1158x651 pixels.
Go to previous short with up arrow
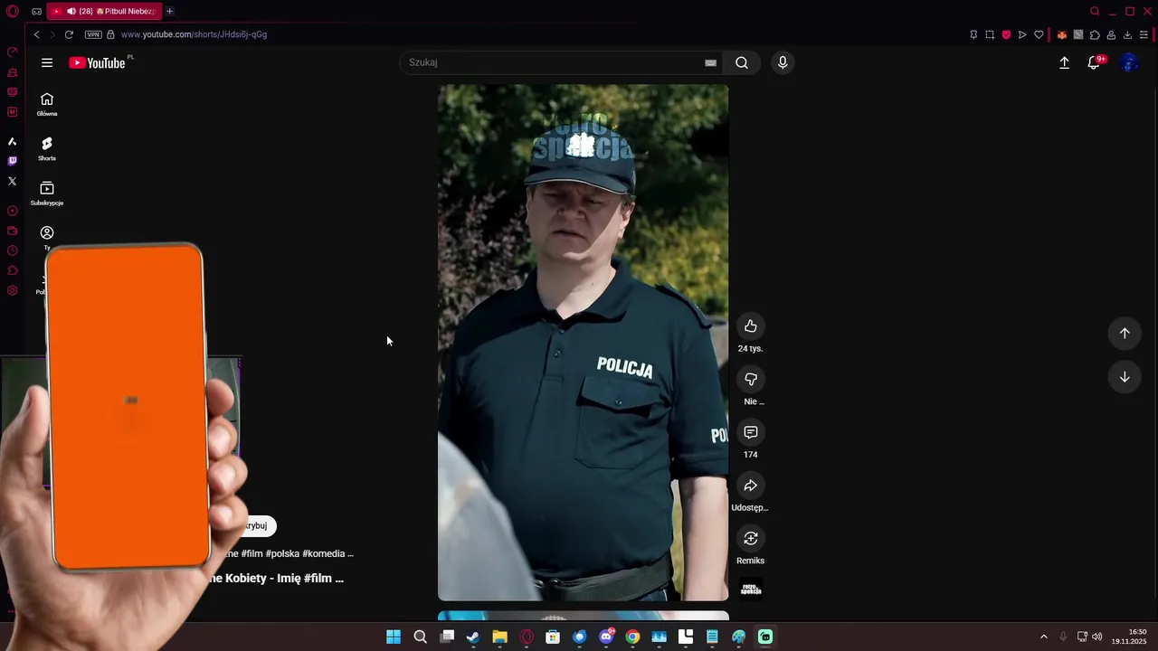(x=1125, y=333)
